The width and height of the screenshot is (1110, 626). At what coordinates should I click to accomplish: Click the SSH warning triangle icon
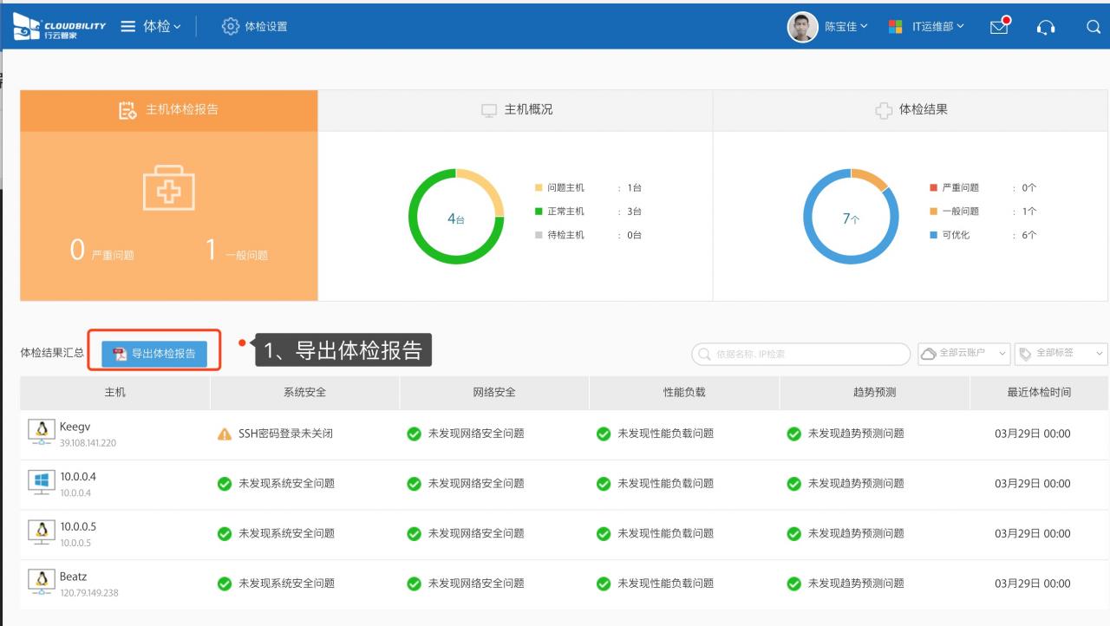225,434
